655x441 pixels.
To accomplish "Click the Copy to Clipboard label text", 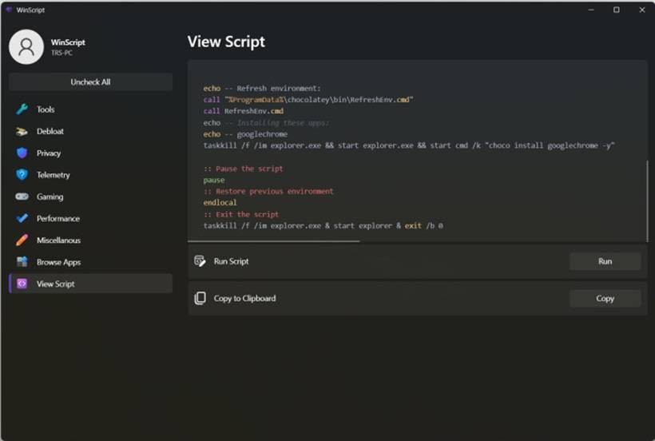I will [244, 299].
